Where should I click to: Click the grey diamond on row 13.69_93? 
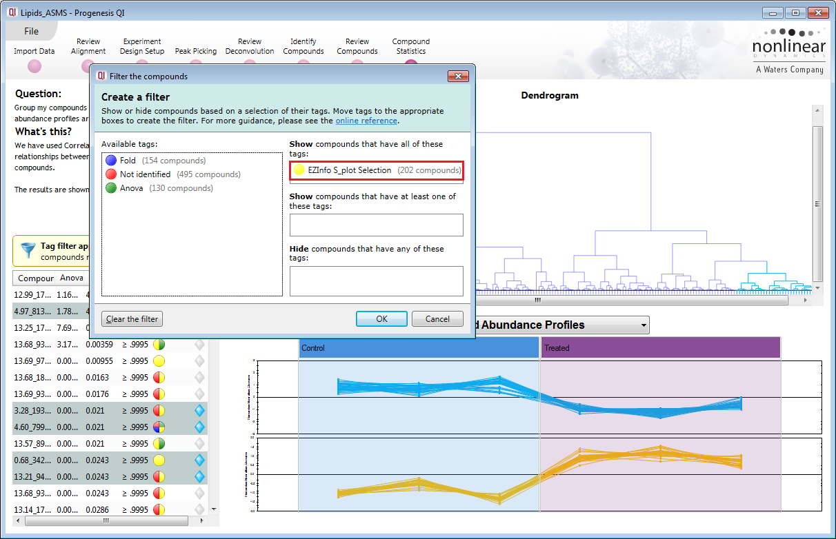click(199, 394)
